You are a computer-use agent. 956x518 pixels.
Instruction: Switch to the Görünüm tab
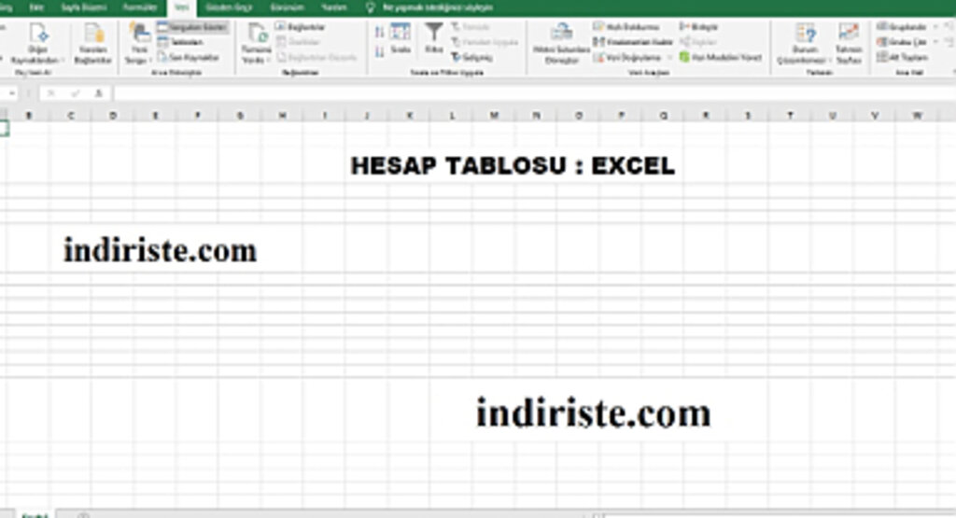point(287,7)
